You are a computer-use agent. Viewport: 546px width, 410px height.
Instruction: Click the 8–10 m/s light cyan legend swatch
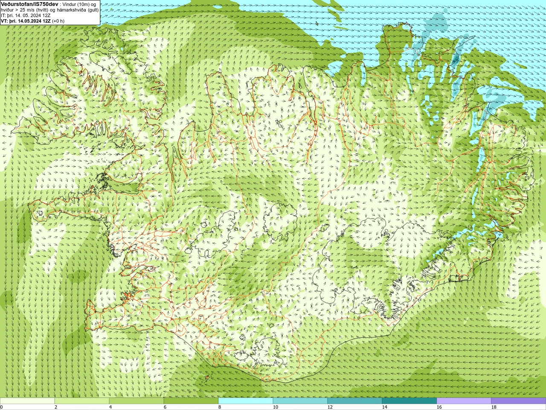click(x=246, y=401)
